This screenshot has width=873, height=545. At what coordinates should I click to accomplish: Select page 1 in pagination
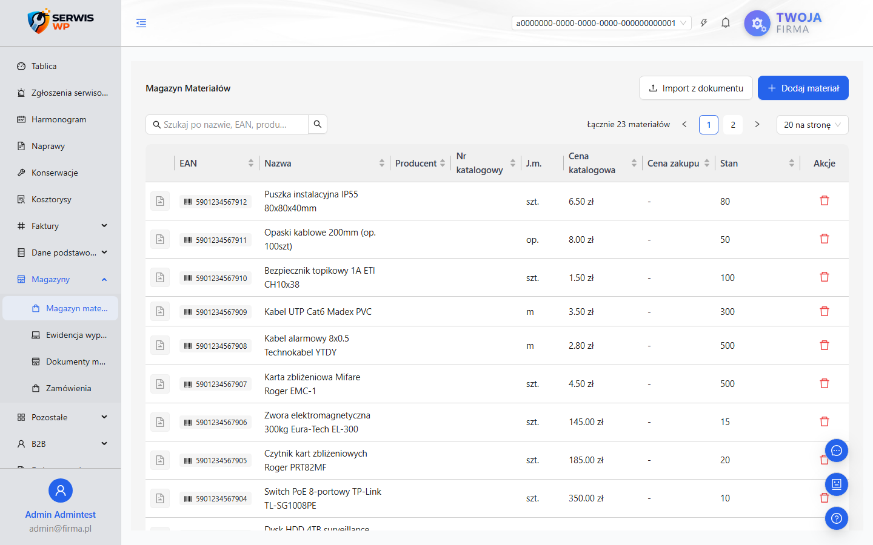click(x=709, y=125)
